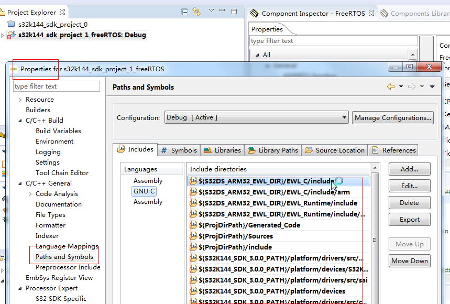Open back history dropdown arrow
The height and width of the screenshot is (304, 450).
click(401, 86)
